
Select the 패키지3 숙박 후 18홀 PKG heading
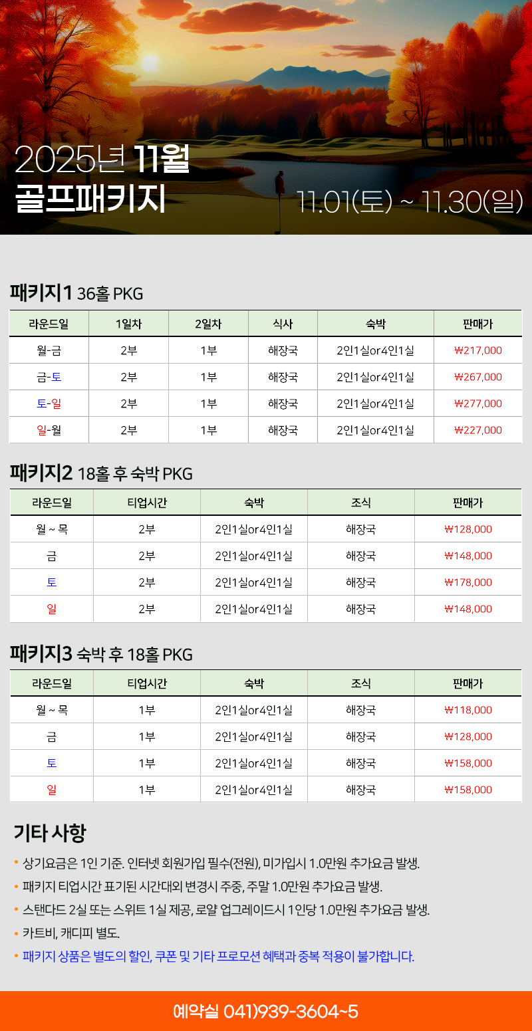click(101, 654)
